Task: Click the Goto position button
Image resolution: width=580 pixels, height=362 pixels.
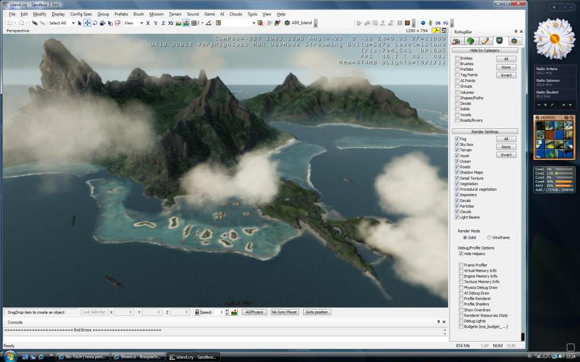Action: tap(317, 312)
